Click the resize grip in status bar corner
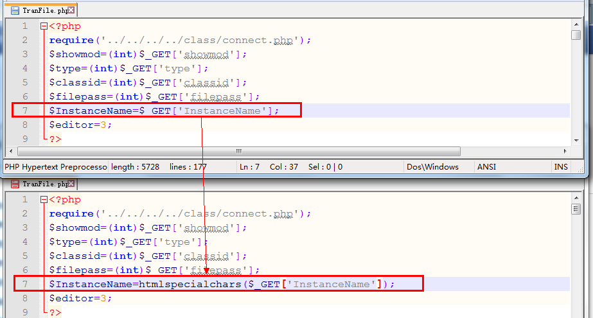This screenshot has width=593, height=318. (x=580, y=170)
